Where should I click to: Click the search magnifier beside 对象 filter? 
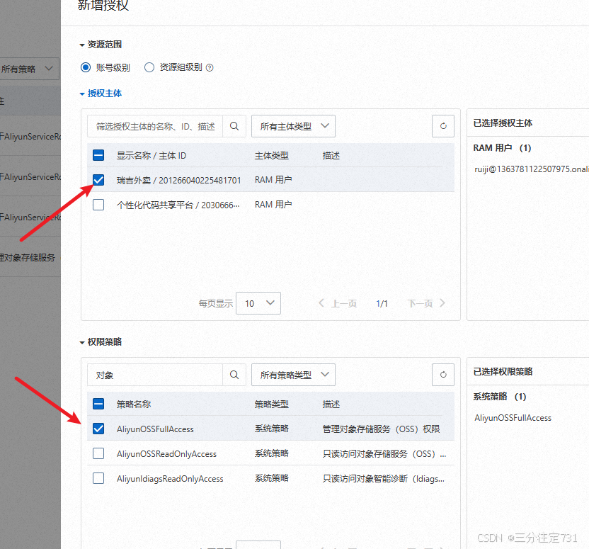[x=234, y=374]
